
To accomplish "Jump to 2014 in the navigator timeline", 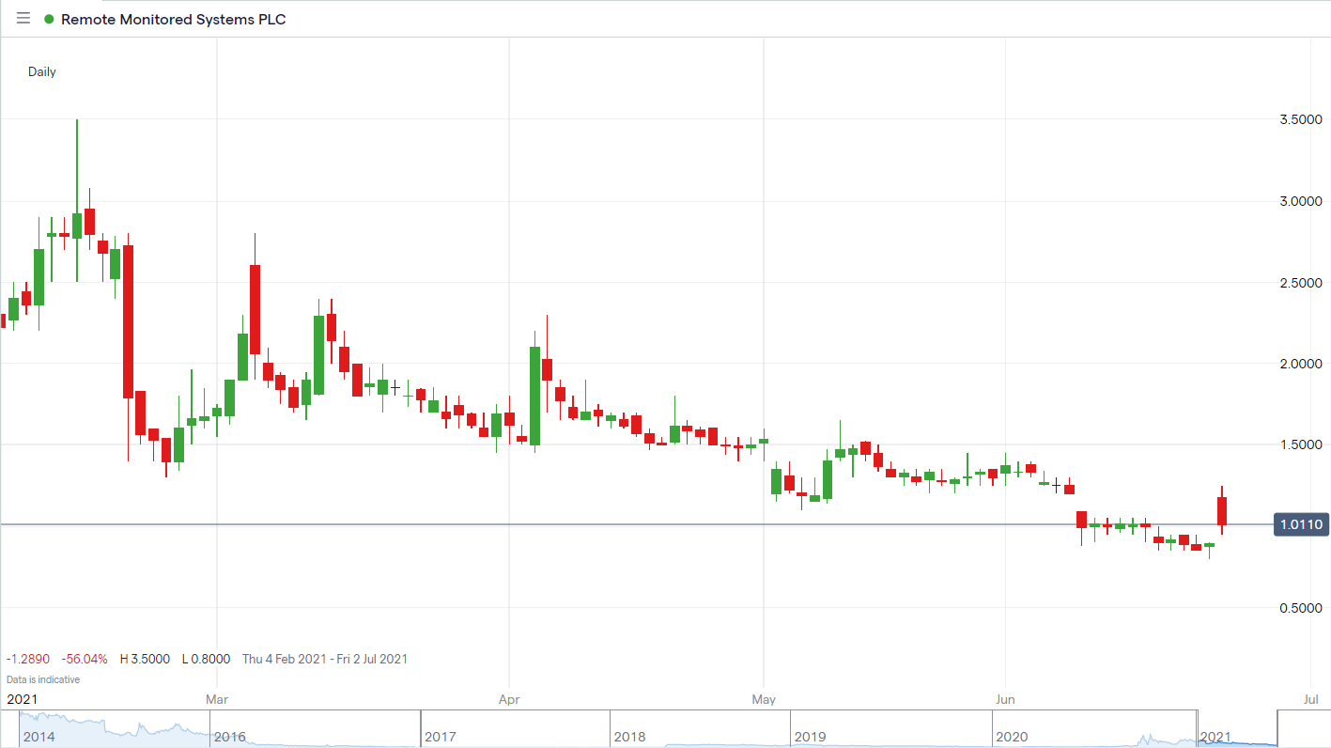I will 40,737.
